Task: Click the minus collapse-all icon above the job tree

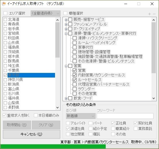Action: tap(154, 14)
